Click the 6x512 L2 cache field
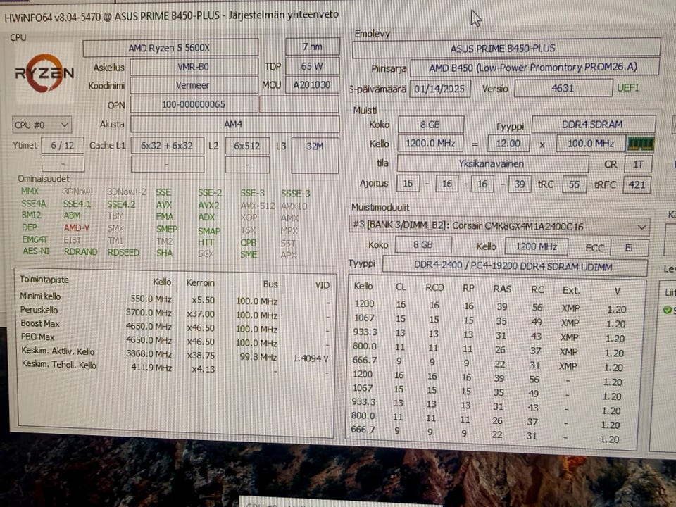The height and width of the screenshot is (507, 676). pos(247,146)
